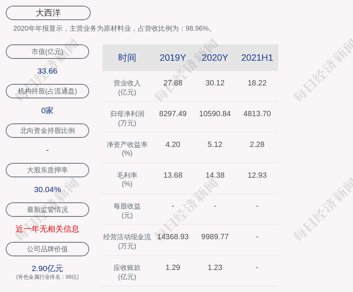The image size is (353, 292).
Task: Select the 2021H1 column header
Action: 257,58
